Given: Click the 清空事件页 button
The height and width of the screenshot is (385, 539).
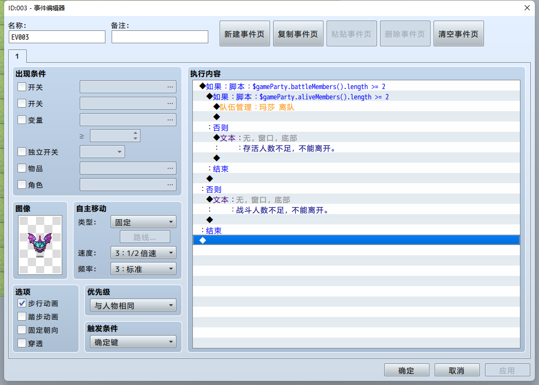Looking at the screenshot, I should [459, 34].
